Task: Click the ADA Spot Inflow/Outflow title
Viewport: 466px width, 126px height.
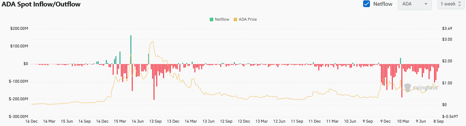Action: click(42, 4)
